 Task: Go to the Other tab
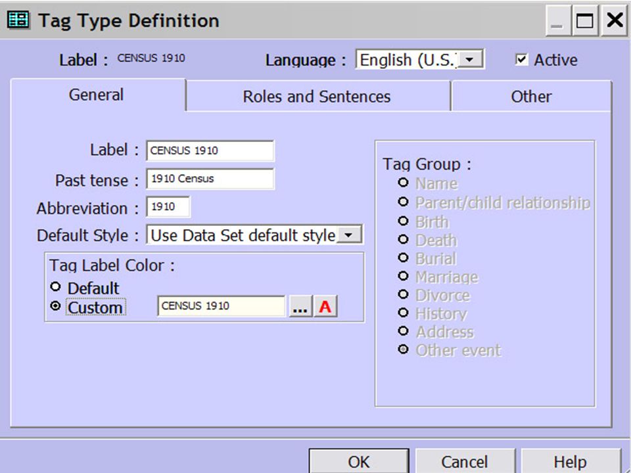[531, 97]
